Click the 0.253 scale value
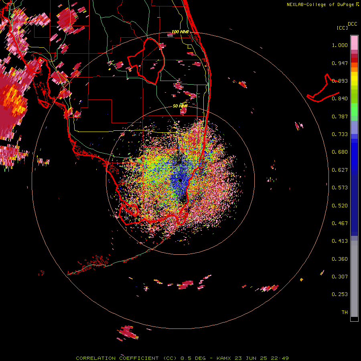The width and height of the screenshot is (361, 361). [x=340, y=294]
